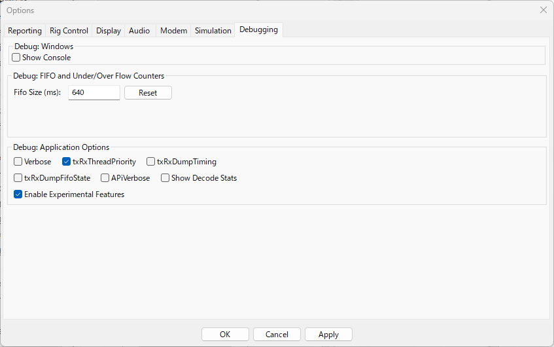Image resolution: width=554 pixels, height=347 pixels.
Task: Open the Rig Control tab
Action: click(x=69, y=31)
